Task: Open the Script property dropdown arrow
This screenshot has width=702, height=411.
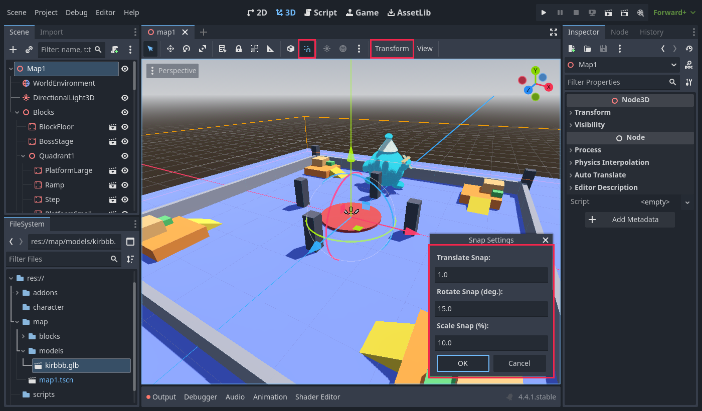Action: point(687,202)
